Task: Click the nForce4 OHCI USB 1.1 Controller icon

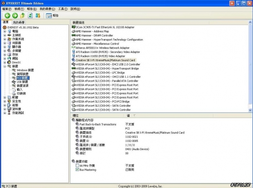Action: [74, 77]
